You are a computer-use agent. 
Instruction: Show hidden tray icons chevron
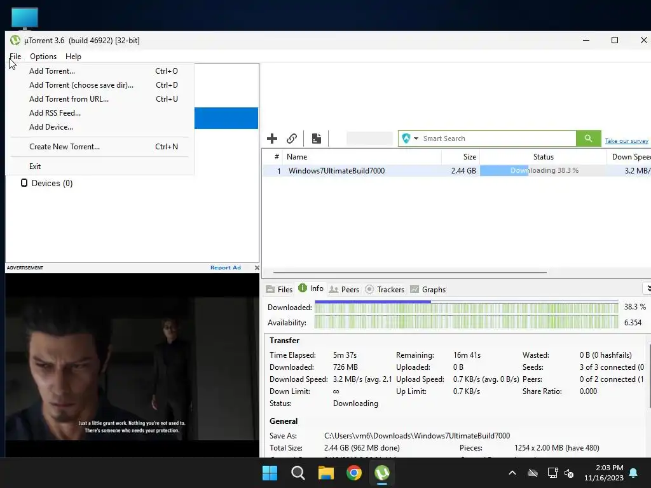tap(512, 473)
